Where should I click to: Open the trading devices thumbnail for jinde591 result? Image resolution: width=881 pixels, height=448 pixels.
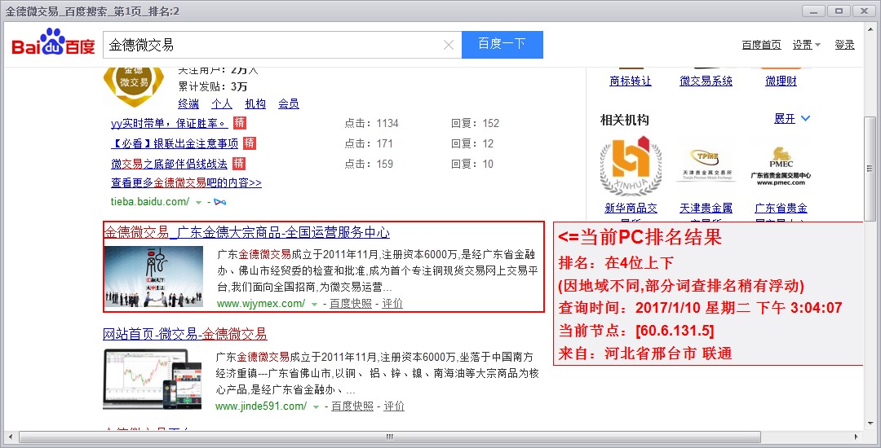pos(152,379)
